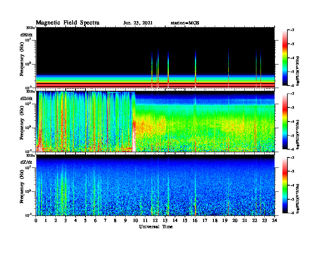Click the "32Hz" top label of dH/dt panel
The width and height of the screenshot is (327, 253).
point(31,28)
